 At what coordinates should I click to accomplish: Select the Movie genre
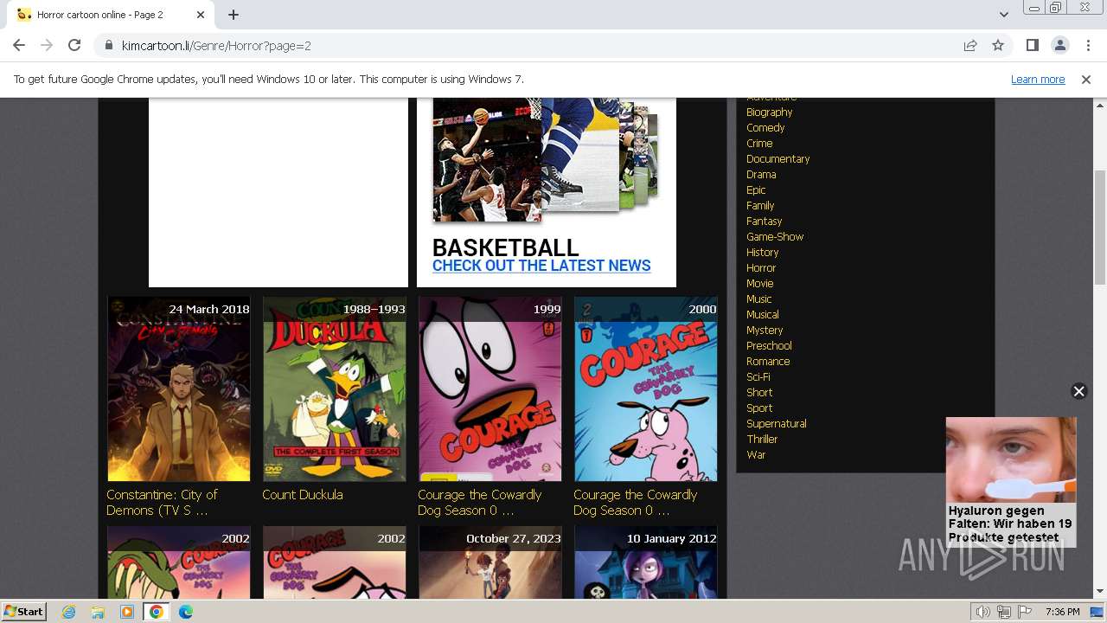759,283
